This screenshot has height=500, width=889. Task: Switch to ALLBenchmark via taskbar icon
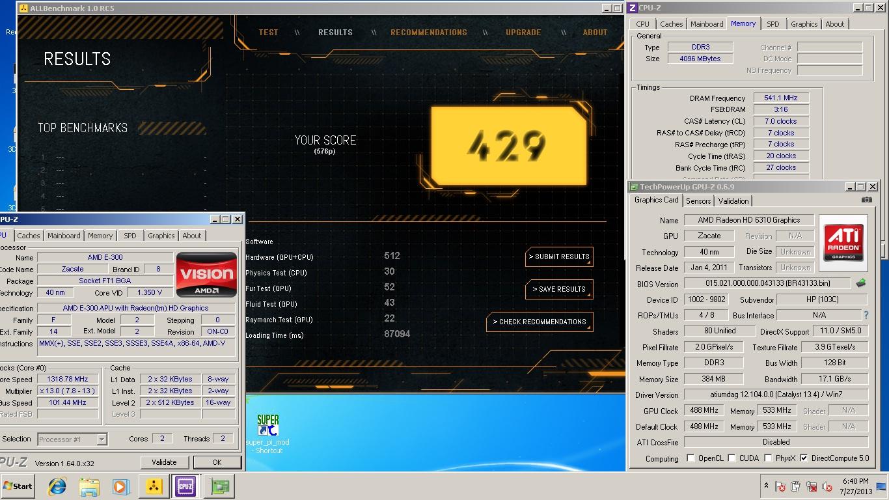point(153,486)
